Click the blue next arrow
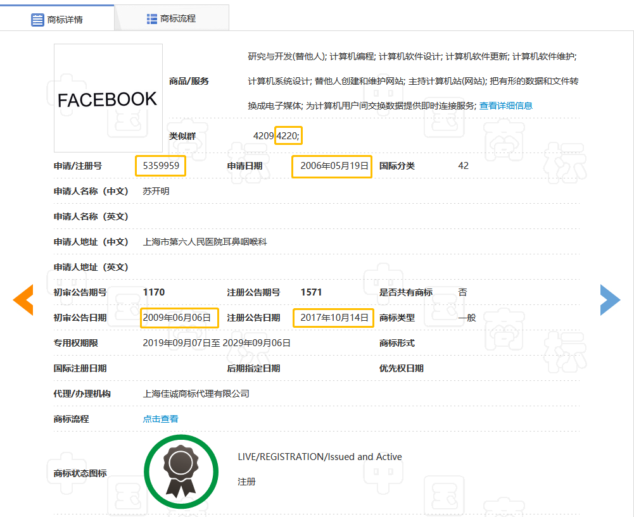Screen dimensions: 634x517 610,299
